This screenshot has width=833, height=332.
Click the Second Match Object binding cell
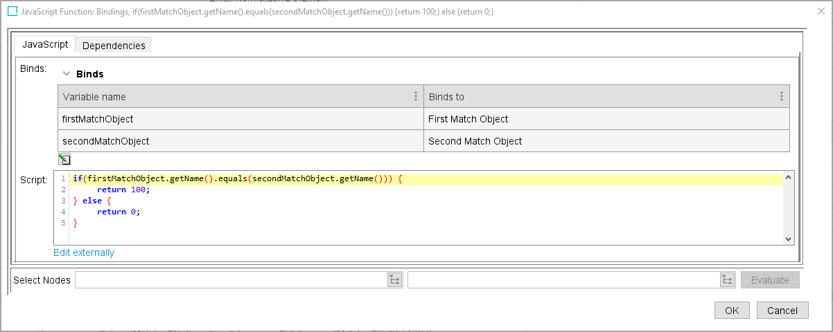pyautogui.click(x=606, y=141)
